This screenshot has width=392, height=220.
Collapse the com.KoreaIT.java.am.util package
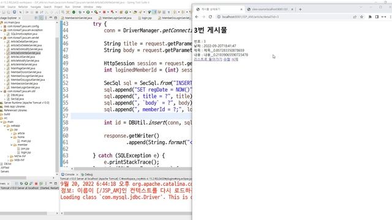pos(1,91)
